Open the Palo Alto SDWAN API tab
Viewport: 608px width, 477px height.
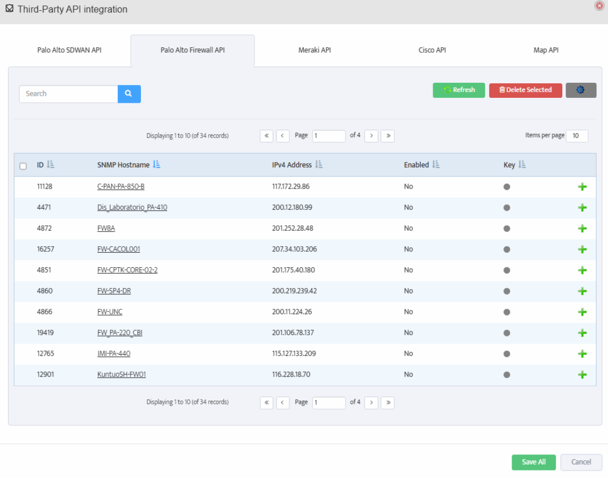(x=69, y=51)
